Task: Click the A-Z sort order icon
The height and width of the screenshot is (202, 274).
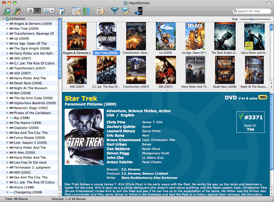Action: point(86,11)
